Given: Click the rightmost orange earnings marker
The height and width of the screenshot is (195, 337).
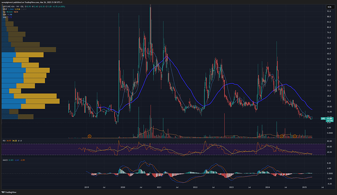Looking at the screenshot, I should pyautogui.click(x=295, y=135).
